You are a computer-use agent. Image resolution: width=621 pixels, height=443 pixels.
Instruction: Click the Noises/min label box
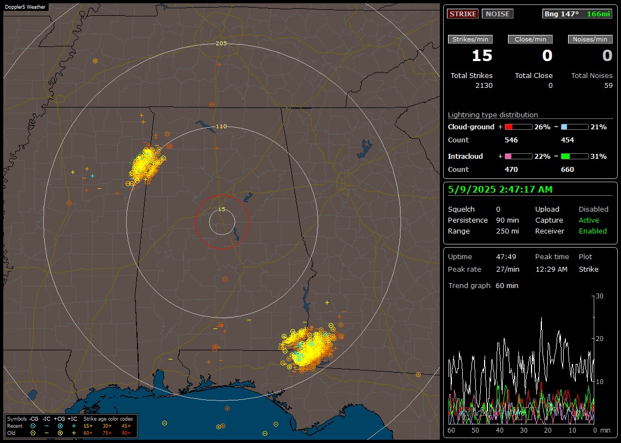click(x=590, y=39)
